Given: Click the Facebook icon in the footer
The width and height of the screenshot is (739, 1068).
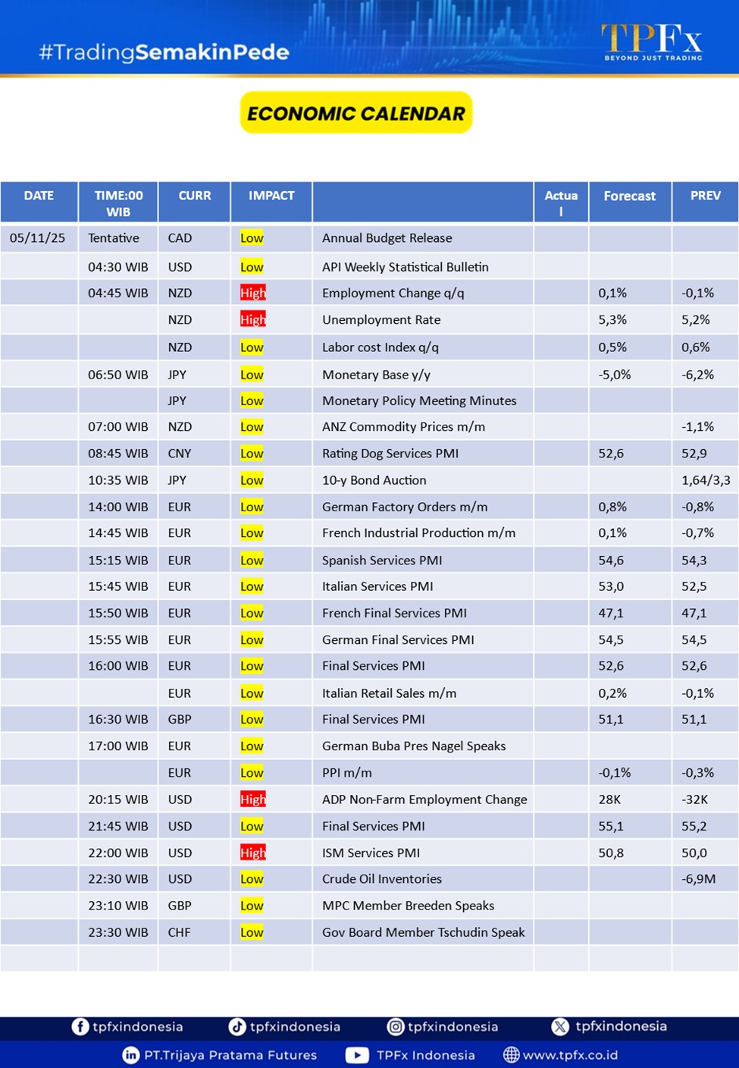Looking at the screenshot, I should (80, 1026).
